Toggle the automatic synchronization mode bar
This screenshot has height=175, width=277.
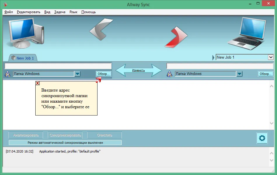65,143
